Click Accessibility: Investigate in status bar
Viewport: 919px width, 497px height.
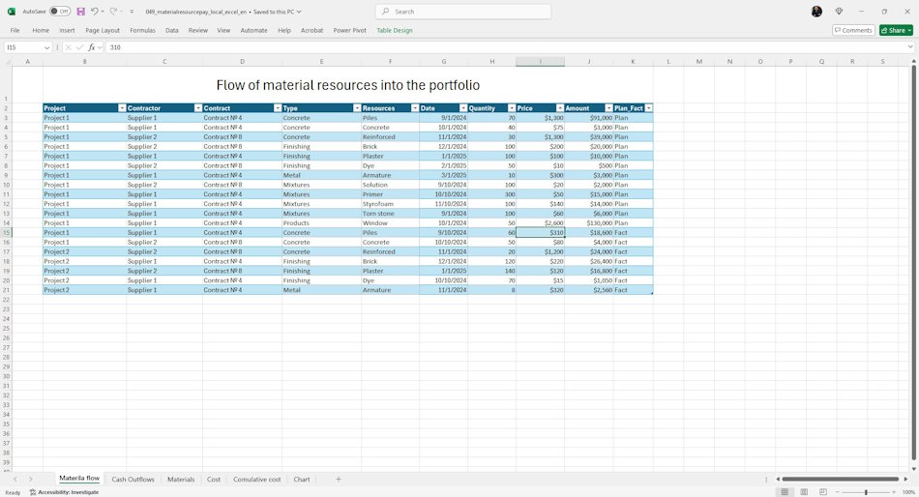[64, 492]
